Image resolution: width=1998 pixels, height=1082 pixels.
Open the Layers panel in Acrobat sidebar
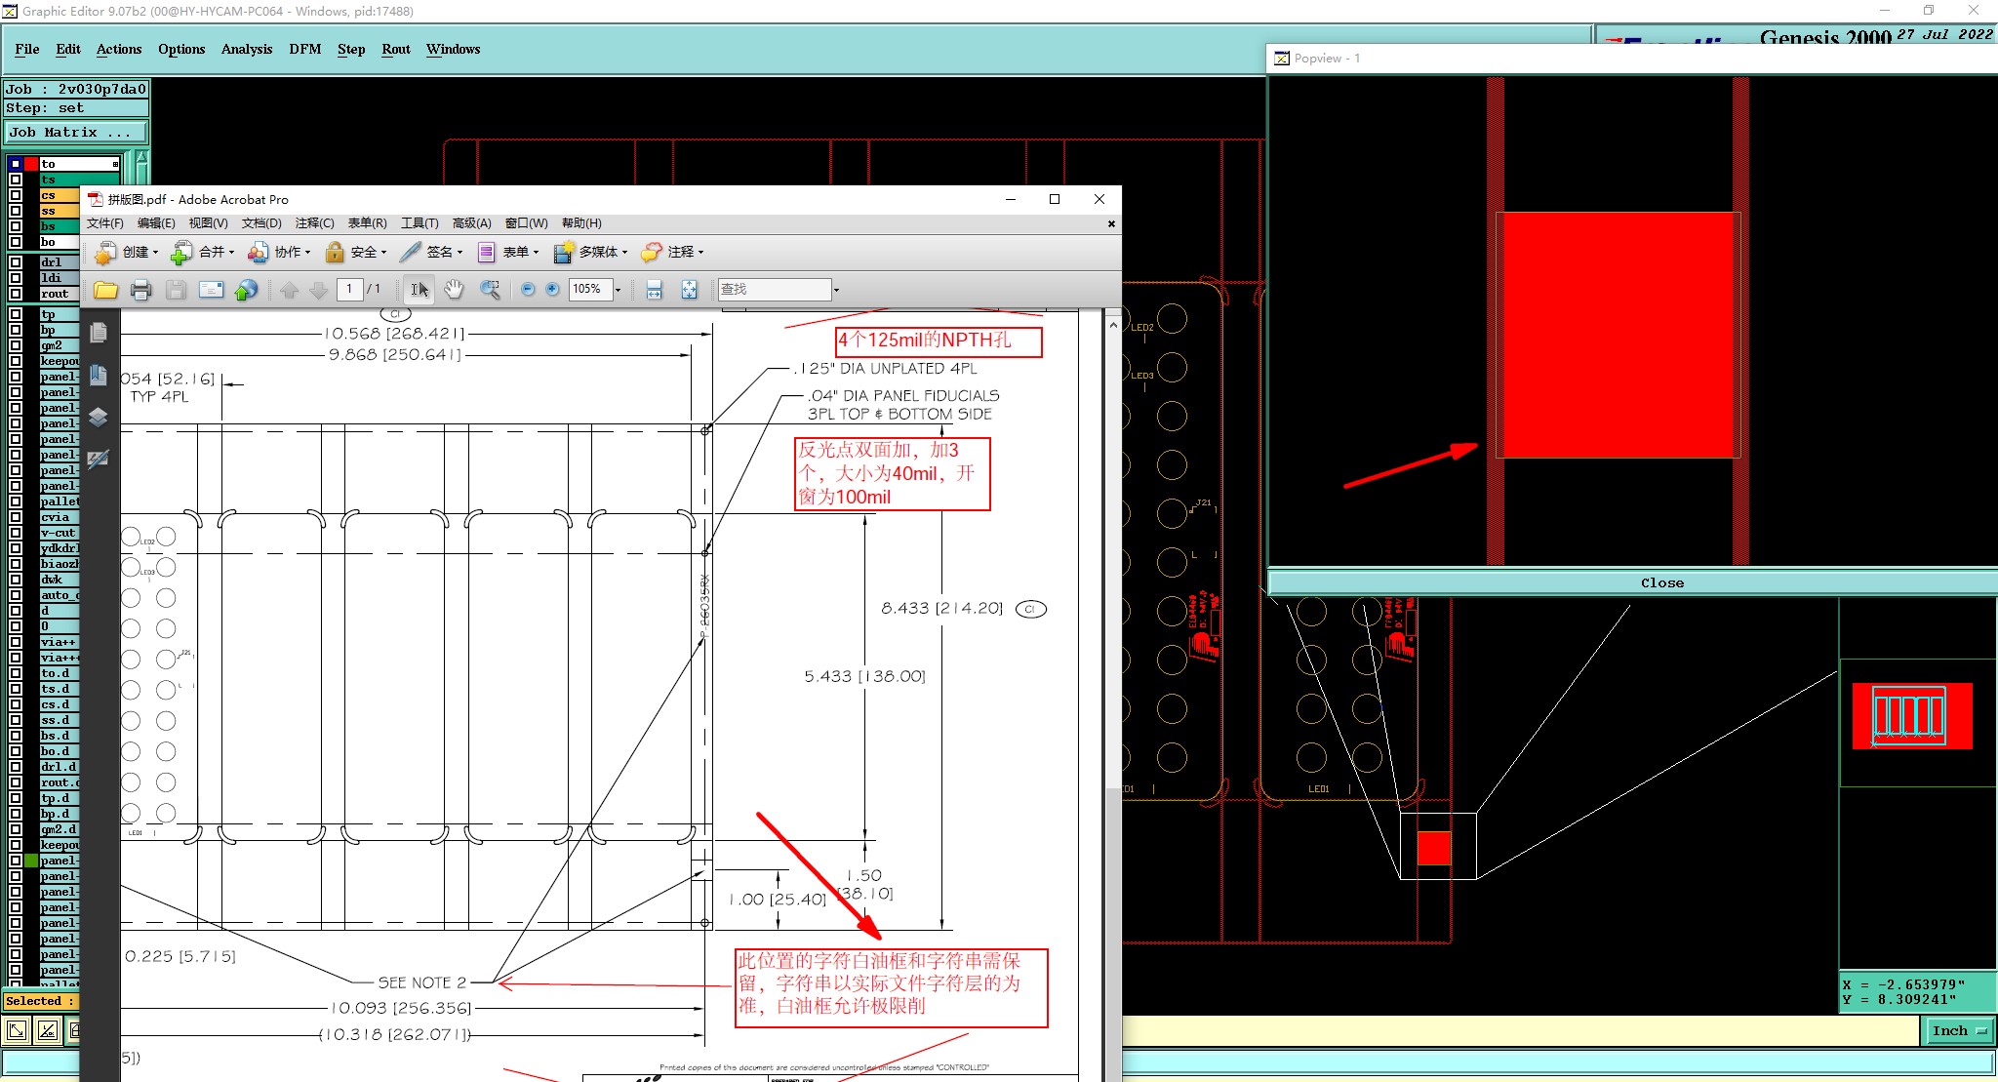point(98,418)
